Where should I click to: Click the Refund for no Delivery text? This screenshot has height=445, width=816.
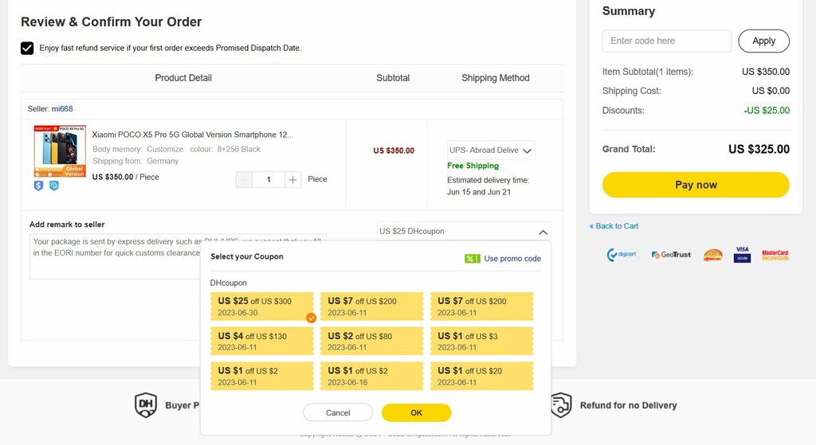pos(628,405)
